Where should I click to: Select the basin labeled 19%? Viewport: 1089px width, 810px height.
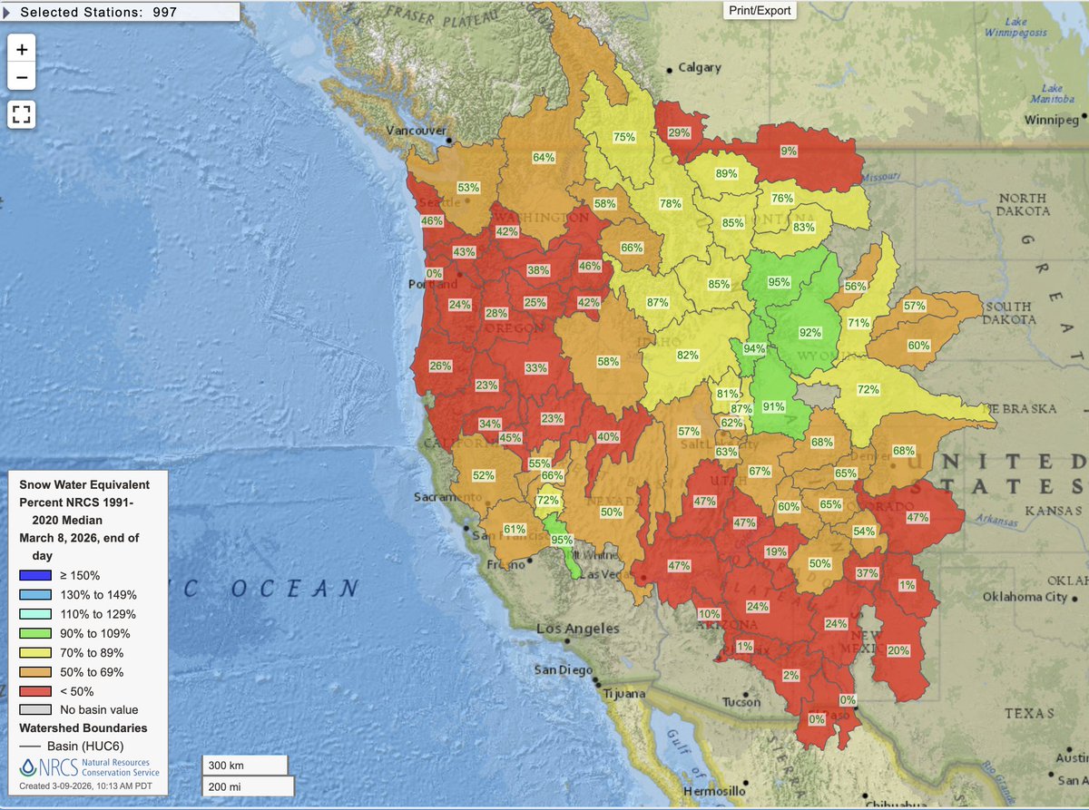click(x=776, y=551)
